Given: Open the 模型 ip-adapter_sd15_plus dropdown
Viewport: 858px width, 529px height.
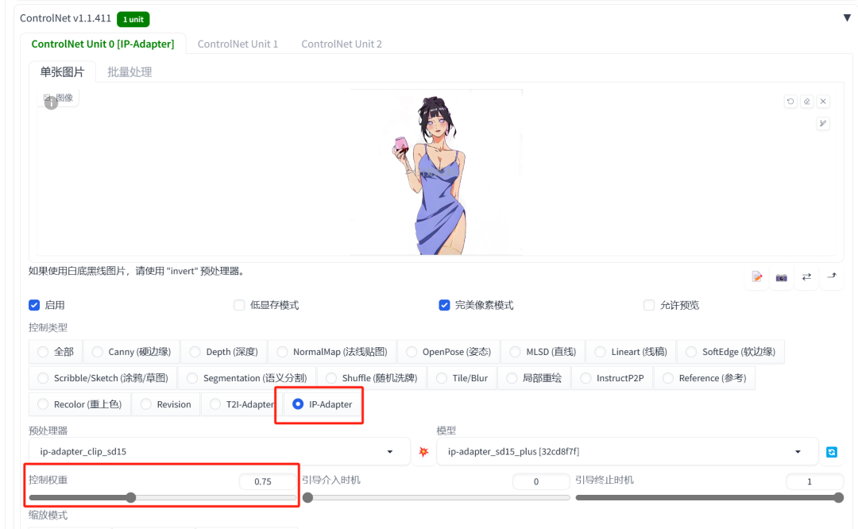Looking at the screenshot, I should click(x=627, y=451).
